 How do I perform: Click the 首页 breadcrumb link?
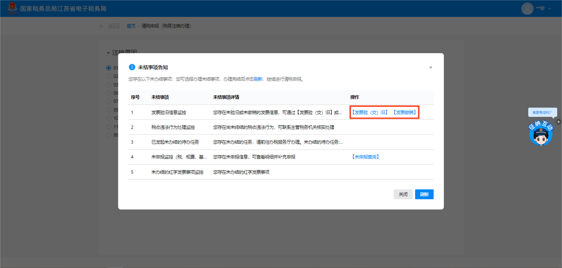[x=131, y=26]
